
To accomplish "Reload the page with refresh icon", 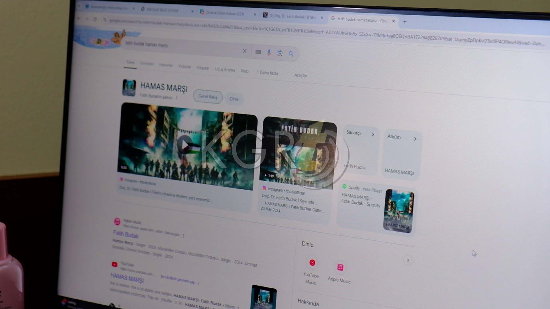I will click(95, 19).
